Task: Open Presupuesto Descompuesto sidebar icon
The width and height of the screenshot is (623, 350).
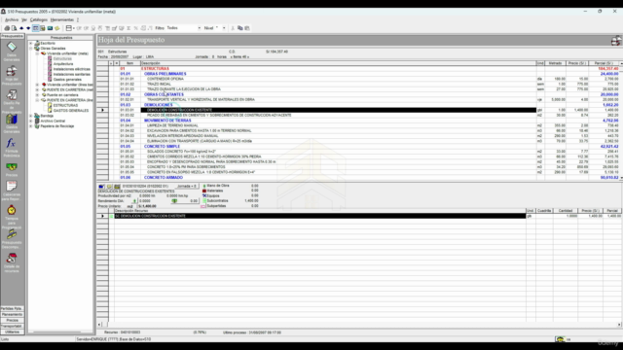Action: point(12,234)
